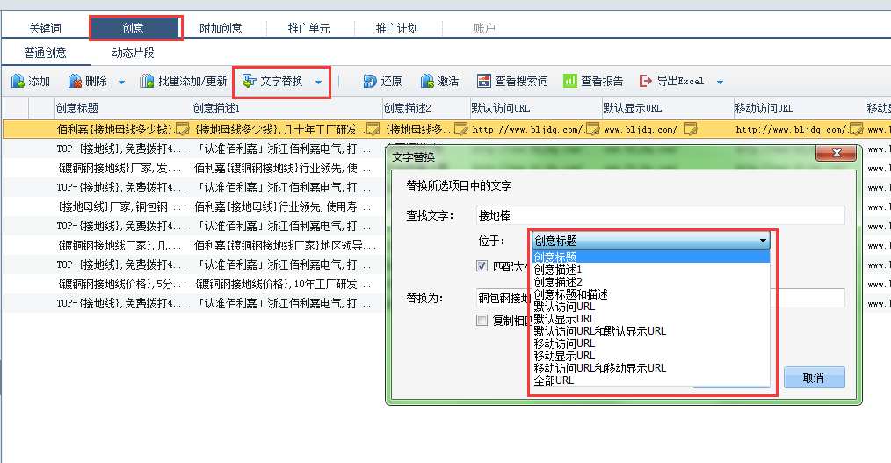The image size is (891, 463).
Task: Sort by 移动访问URL column header
Action: pos(799,108)
